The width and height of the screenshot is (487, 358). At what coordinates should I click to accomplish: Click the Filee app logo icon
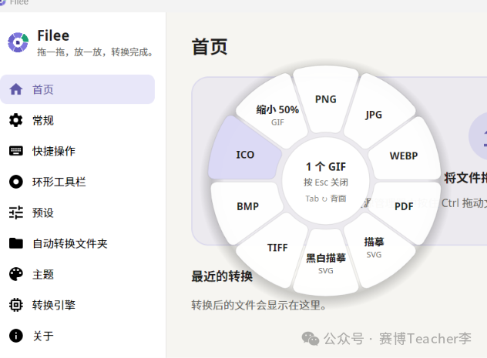tap(18, 42)
